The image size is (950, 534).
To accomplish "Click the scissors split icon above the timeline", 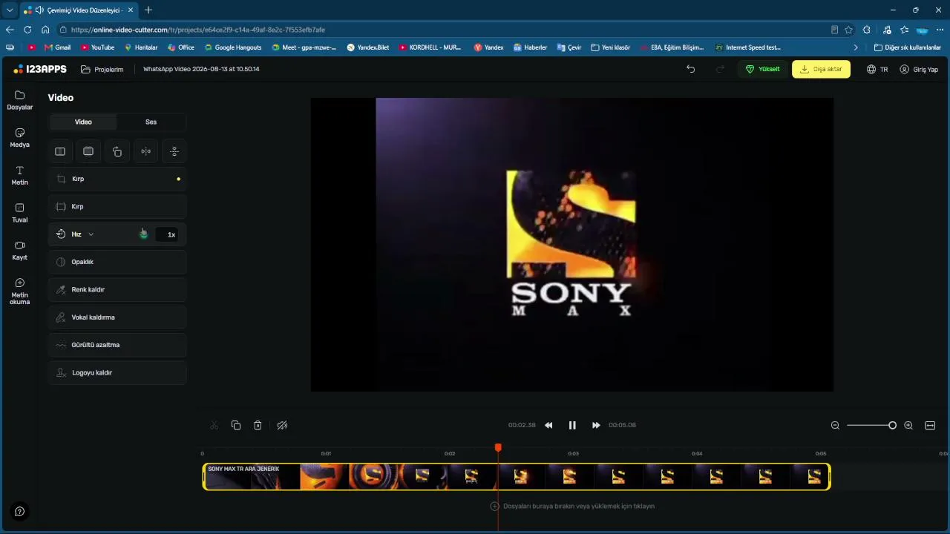I will point(214,425).
